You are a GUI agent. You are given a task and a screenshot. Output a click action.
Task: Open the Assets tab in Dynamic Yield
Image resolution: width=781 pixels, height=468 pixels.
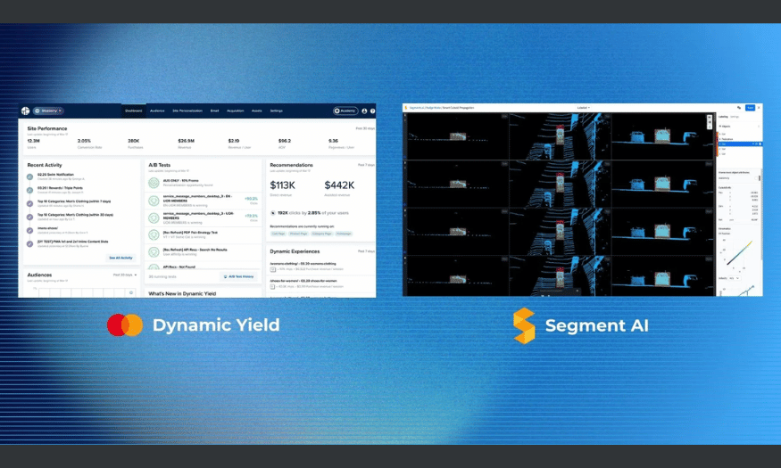(x=257, y=111)
